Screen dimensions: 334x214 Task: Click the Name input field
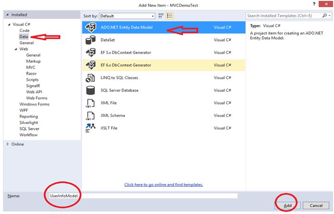143,196
